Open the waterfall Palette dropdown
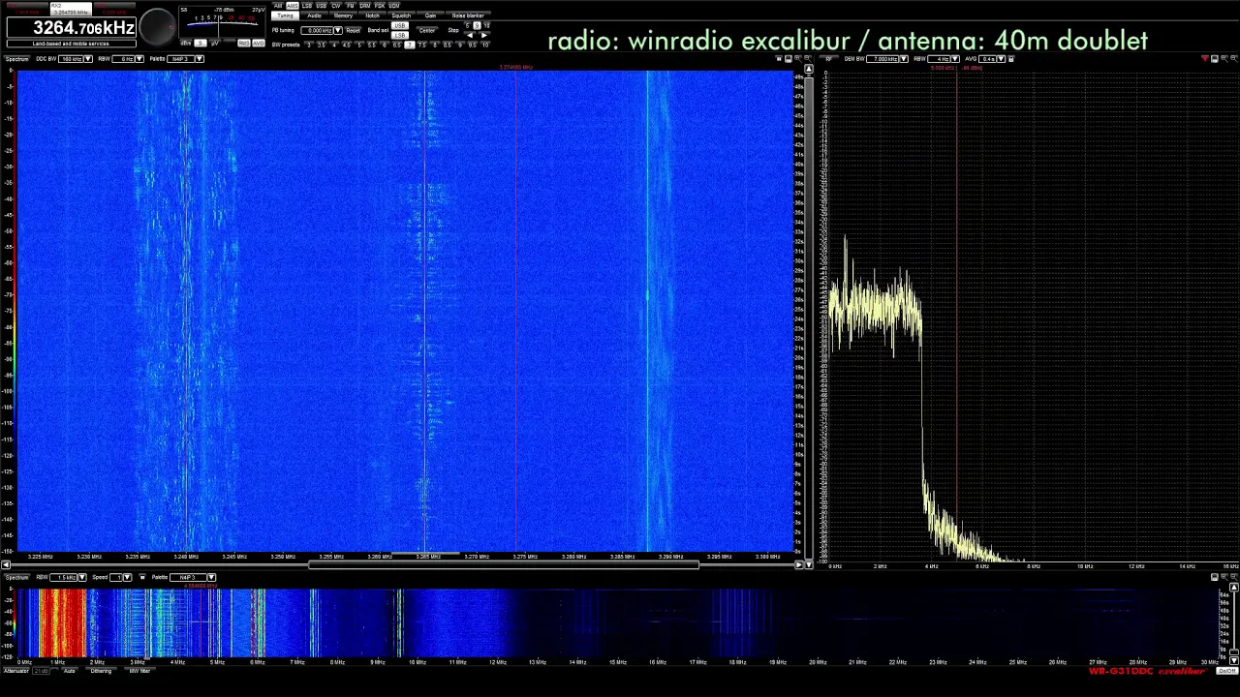1240x697 pixels. (x=199, y=59)
